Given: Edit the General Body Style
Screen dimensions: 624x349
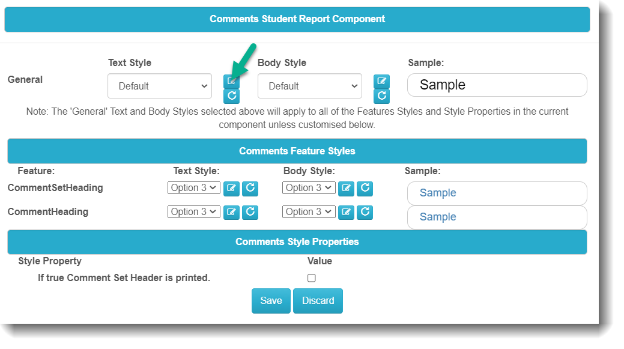Looking at the screenshot, I should click(x=381, y=82).
